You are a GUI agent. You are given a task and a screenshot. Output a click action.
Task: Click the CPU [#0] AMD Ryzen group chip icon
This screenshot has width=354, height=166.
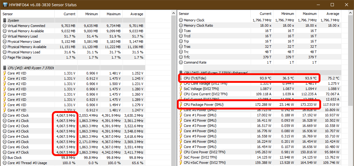point(5,68)
